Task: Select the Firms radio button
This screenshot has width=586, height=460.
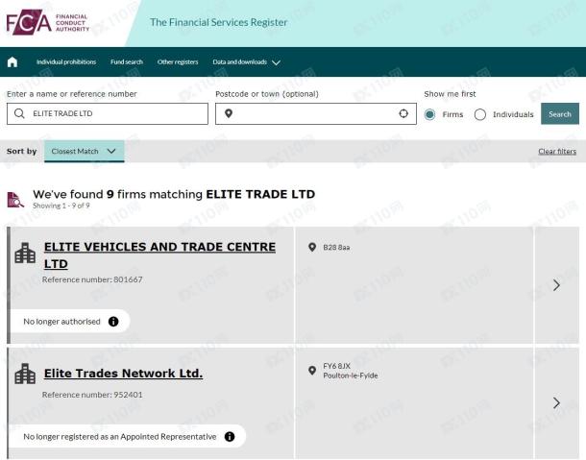Action: [429, 114]
